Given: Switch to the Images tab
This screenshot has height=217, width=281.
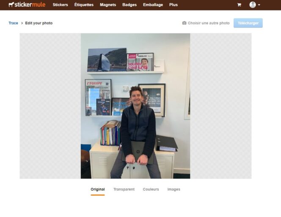Looking at the screenshot, I should pyautogui.click(x=174, y=189).
